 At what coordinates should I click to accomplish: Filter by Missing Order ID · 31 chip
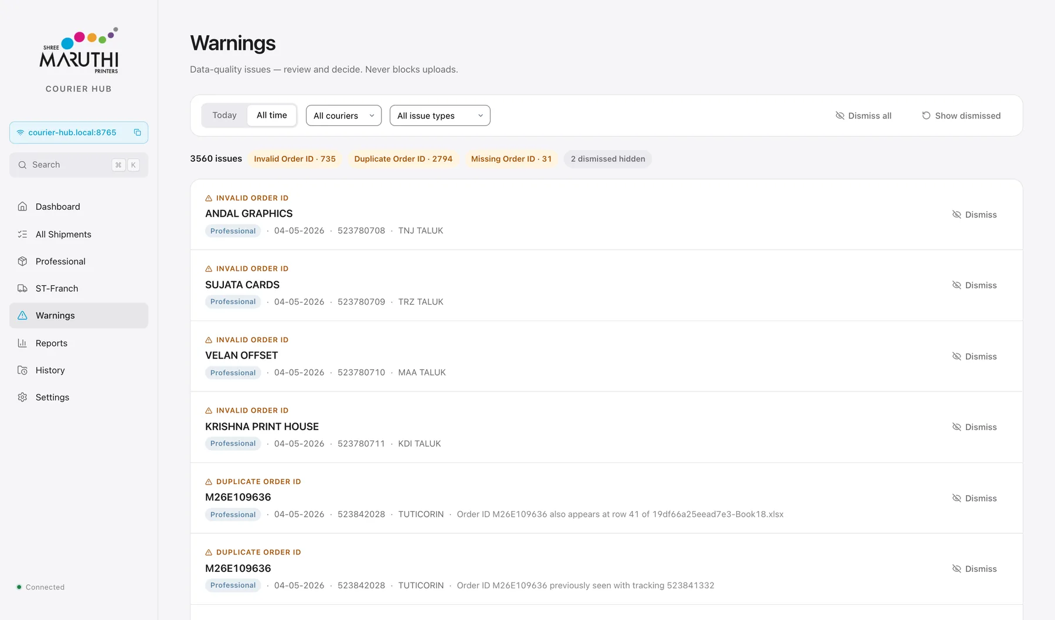(511, 159)
